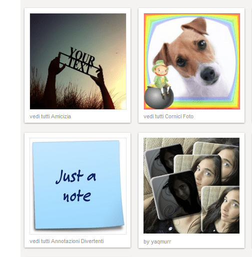Open the YOUR TEXT silhouette sign thumbnail
Screen dimensions: 252x257
pos(78,61)
